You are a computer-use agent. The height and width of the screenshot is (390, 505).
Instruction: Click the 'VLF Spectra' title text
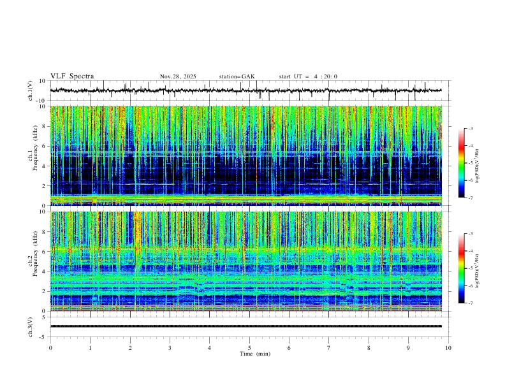click(72, 76)
